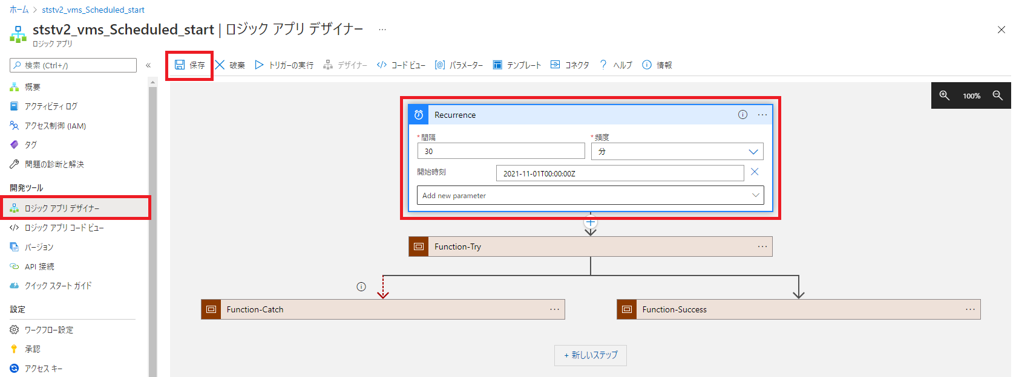Open ststv2_vms_Scheduled_start breadcrumb link
The image size is (1016, 377).
pos(93,10)
